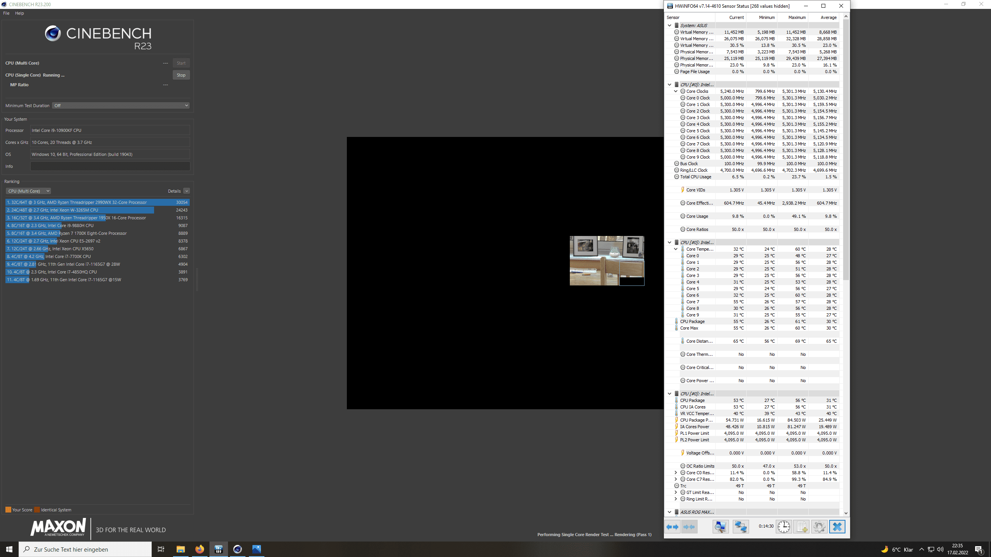Expand GT Limit Reasons row
The image size is (991, 557).
[x=676, y=492]
